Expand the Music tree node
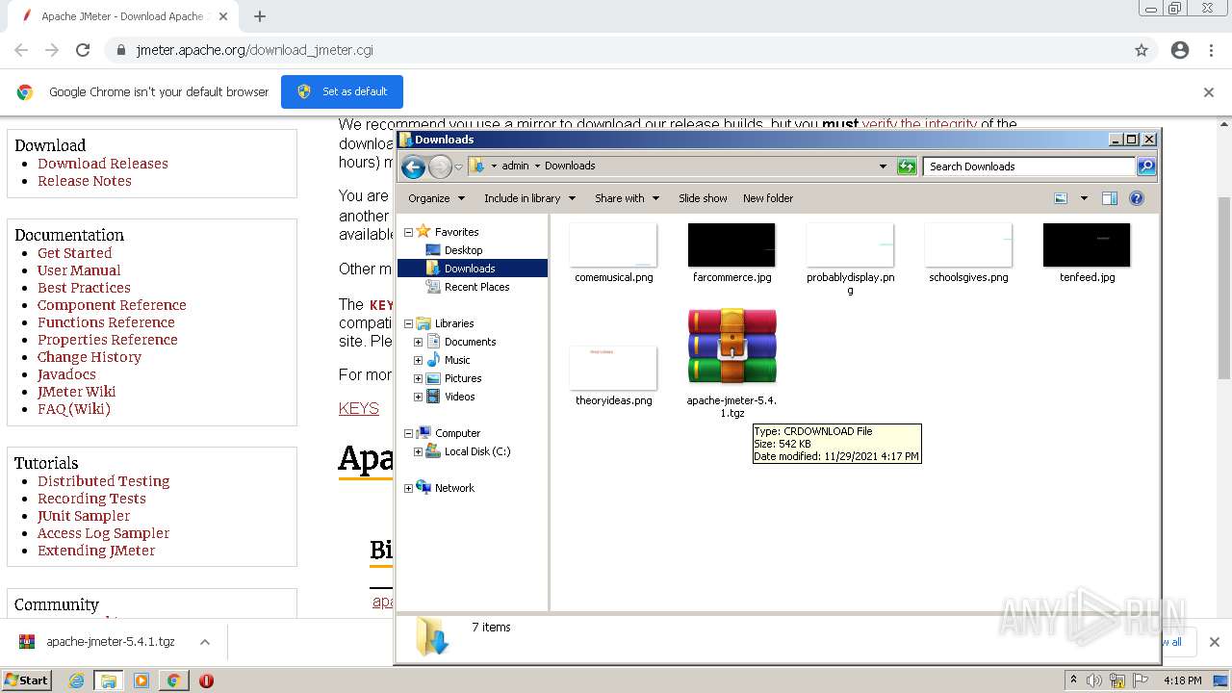The height and width of the screenshot is (693, 1232). pyautogui.click(x=418, y=360)
